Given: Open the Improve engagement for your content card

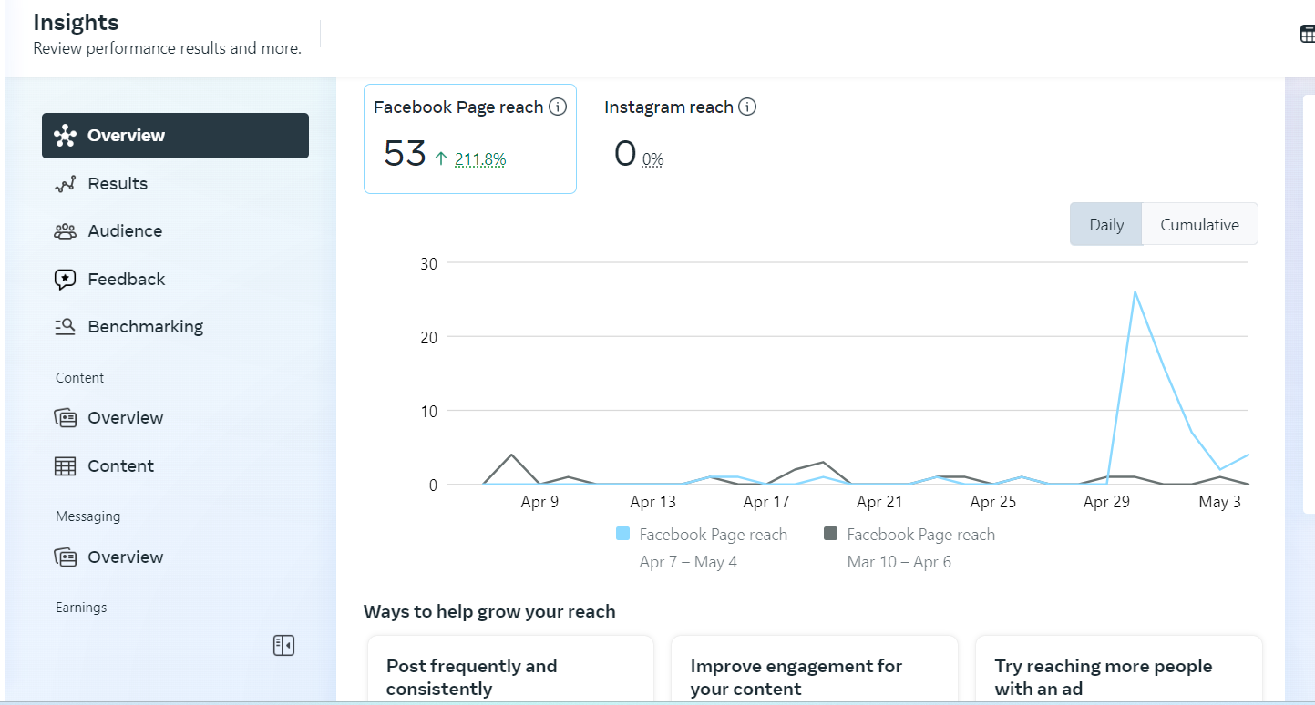Looking at the screenshot, I should pyautogui.click(x=815, y=670).
